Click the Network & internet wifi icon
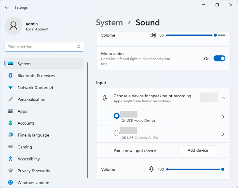Screen dimensions: 238x188 (11, 87)
